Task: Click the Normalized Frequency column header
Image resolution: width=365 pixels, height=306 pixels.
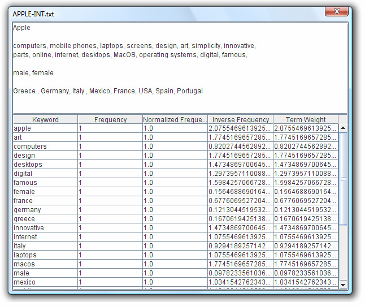Action: pos(176,120)
